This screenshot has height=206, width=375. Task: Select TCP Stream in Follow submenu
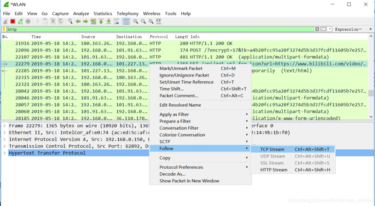click(293, 149)
